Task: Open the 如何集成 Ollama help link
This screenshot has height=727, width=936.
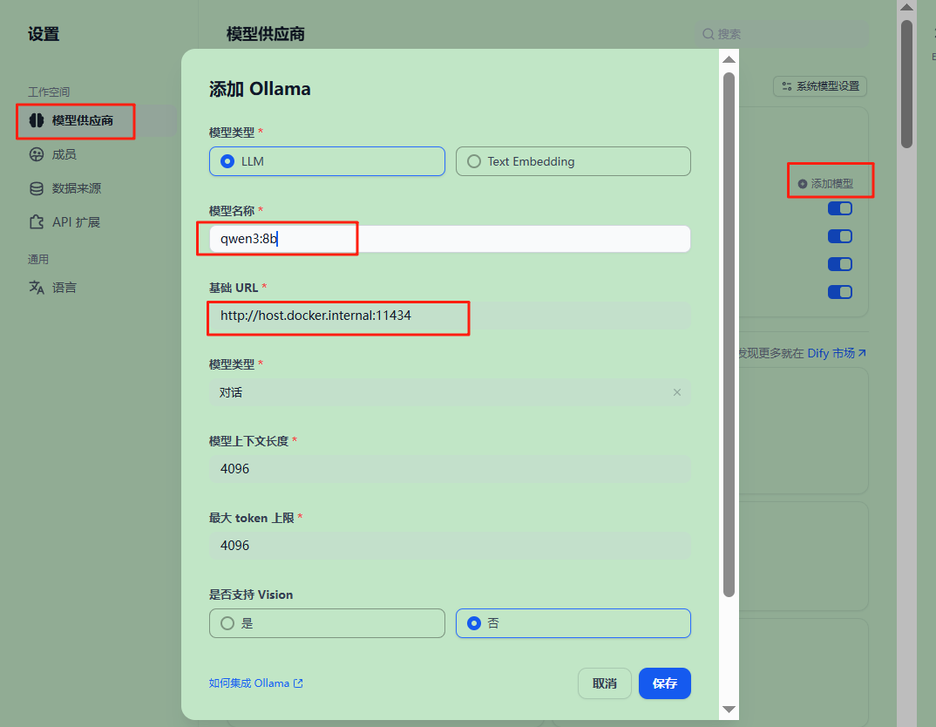Action: [255, 683]
